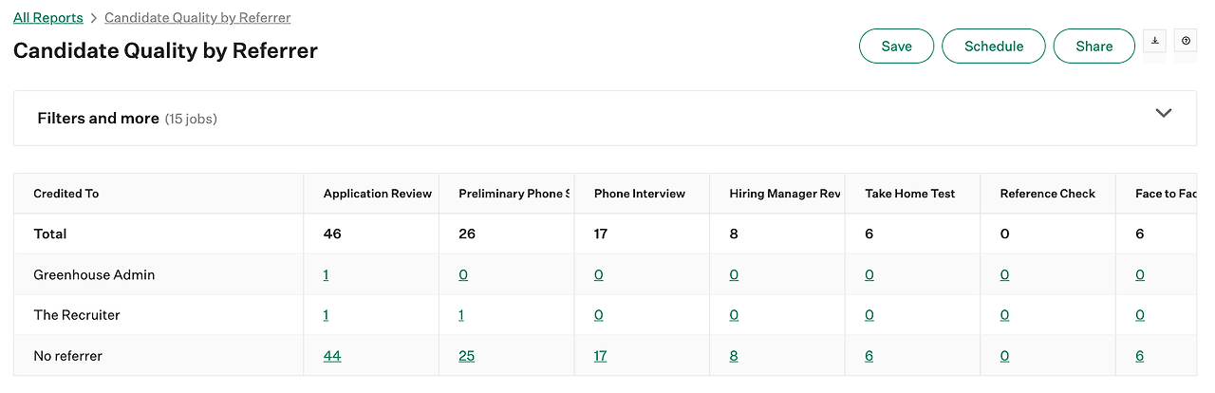This screenshot has width=1215, height=393.
Task: Click the Total Application Review value 46
Action: point(332,234)
